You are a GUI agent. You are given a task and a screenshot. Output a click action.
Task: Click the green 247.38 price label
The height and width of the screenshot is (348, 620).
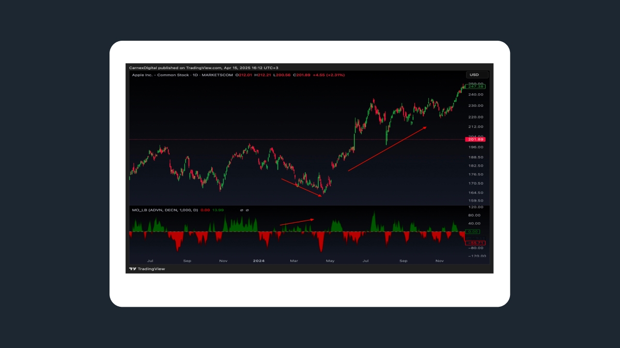pos(475,87)
